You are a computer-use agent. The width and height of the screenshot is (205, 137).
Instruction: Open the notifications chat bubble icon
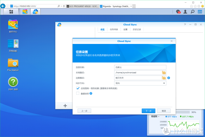pyautogui.click(x=178, y=12)
